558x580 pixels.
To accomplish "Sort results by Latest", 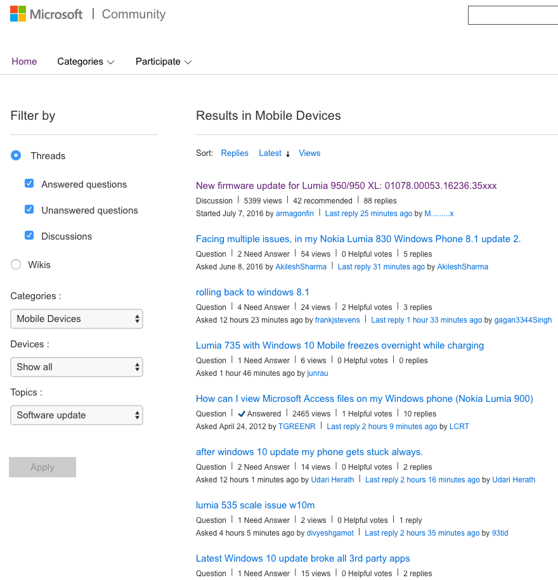I will [270, 153].
